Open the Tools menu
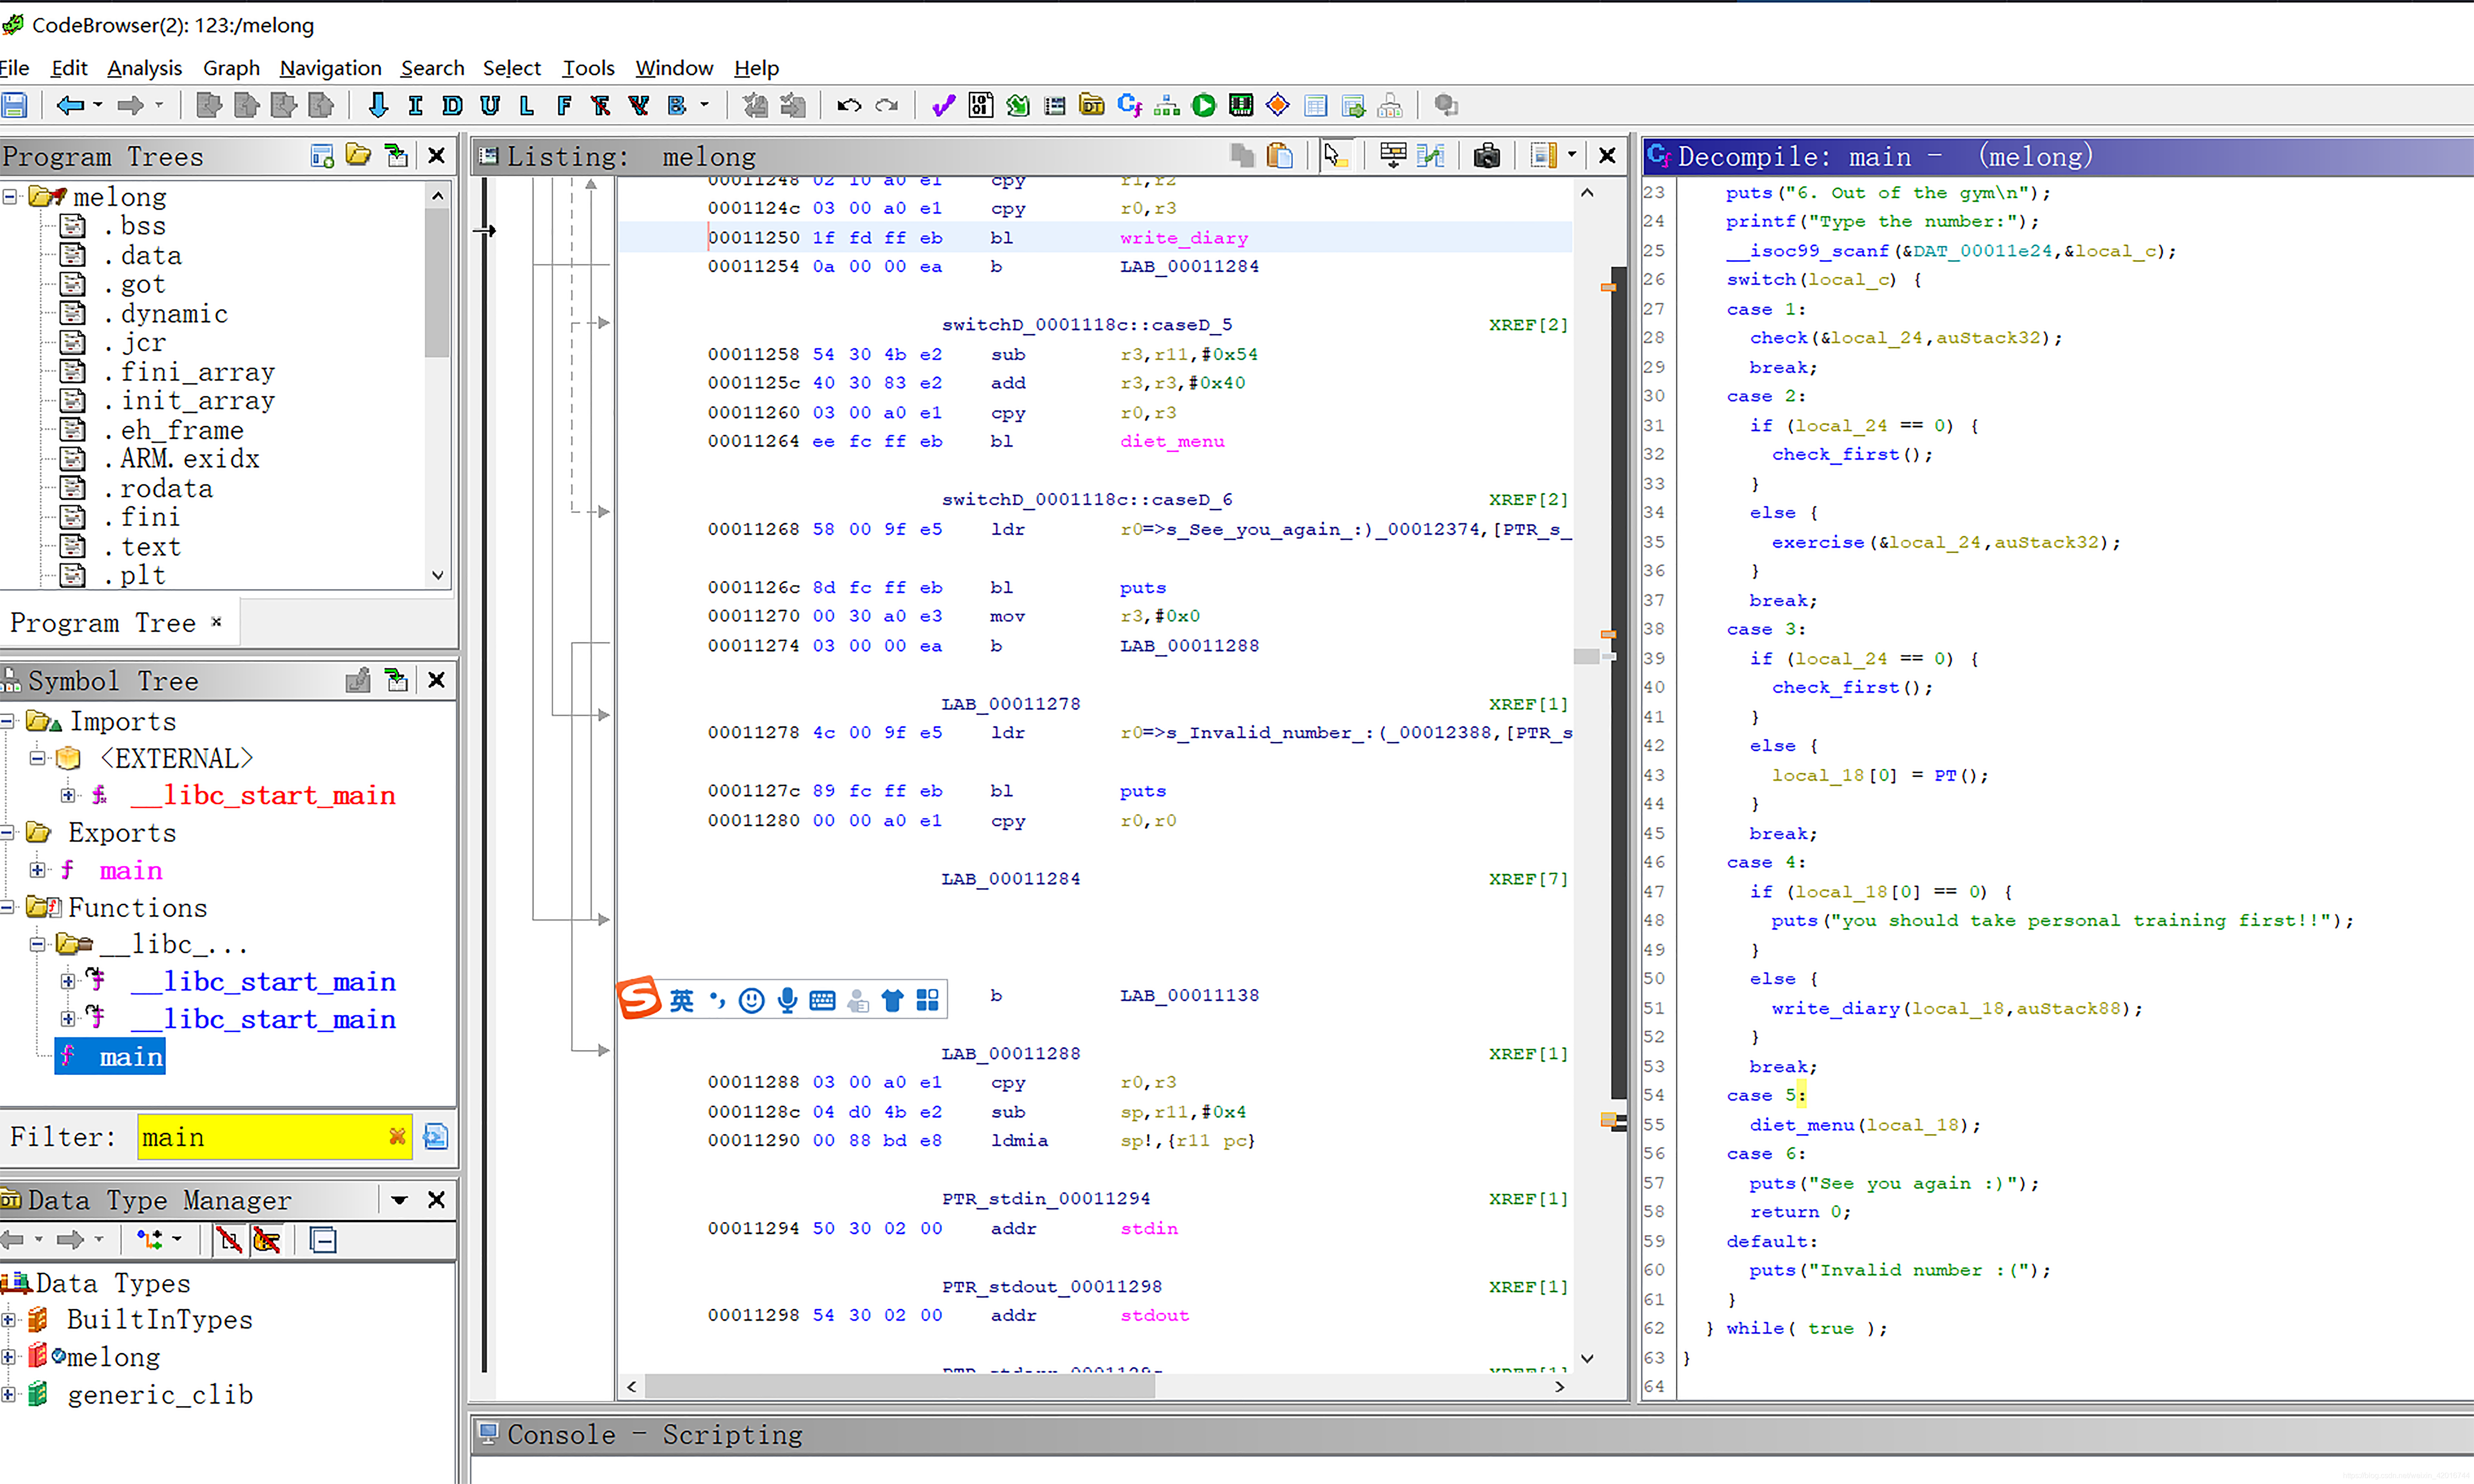Image resolution: width=2474 pixels, height=1484 pixels. [588, 68]
